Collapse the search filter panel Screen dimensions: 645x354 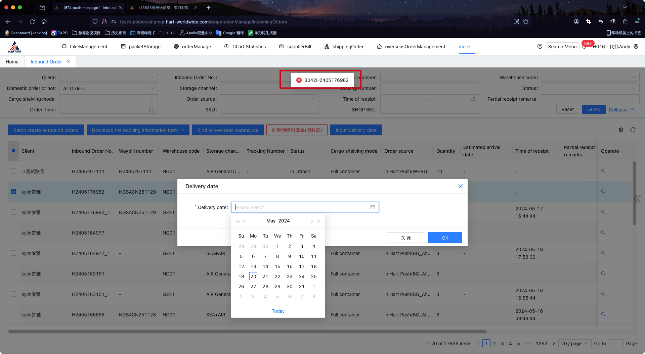pos(621,110)
